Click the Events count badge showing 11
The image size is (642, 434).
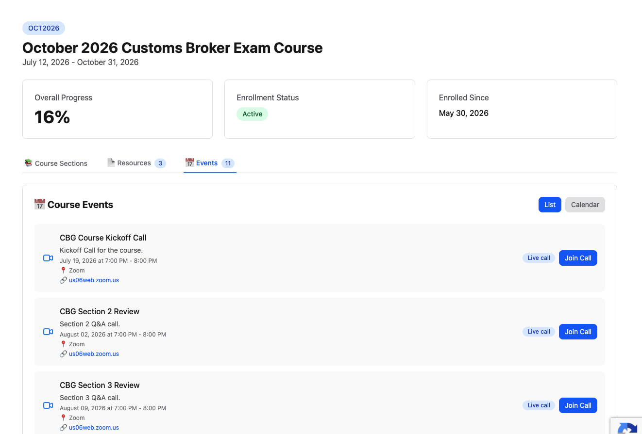pyautogui.click(x=228, y=163)
